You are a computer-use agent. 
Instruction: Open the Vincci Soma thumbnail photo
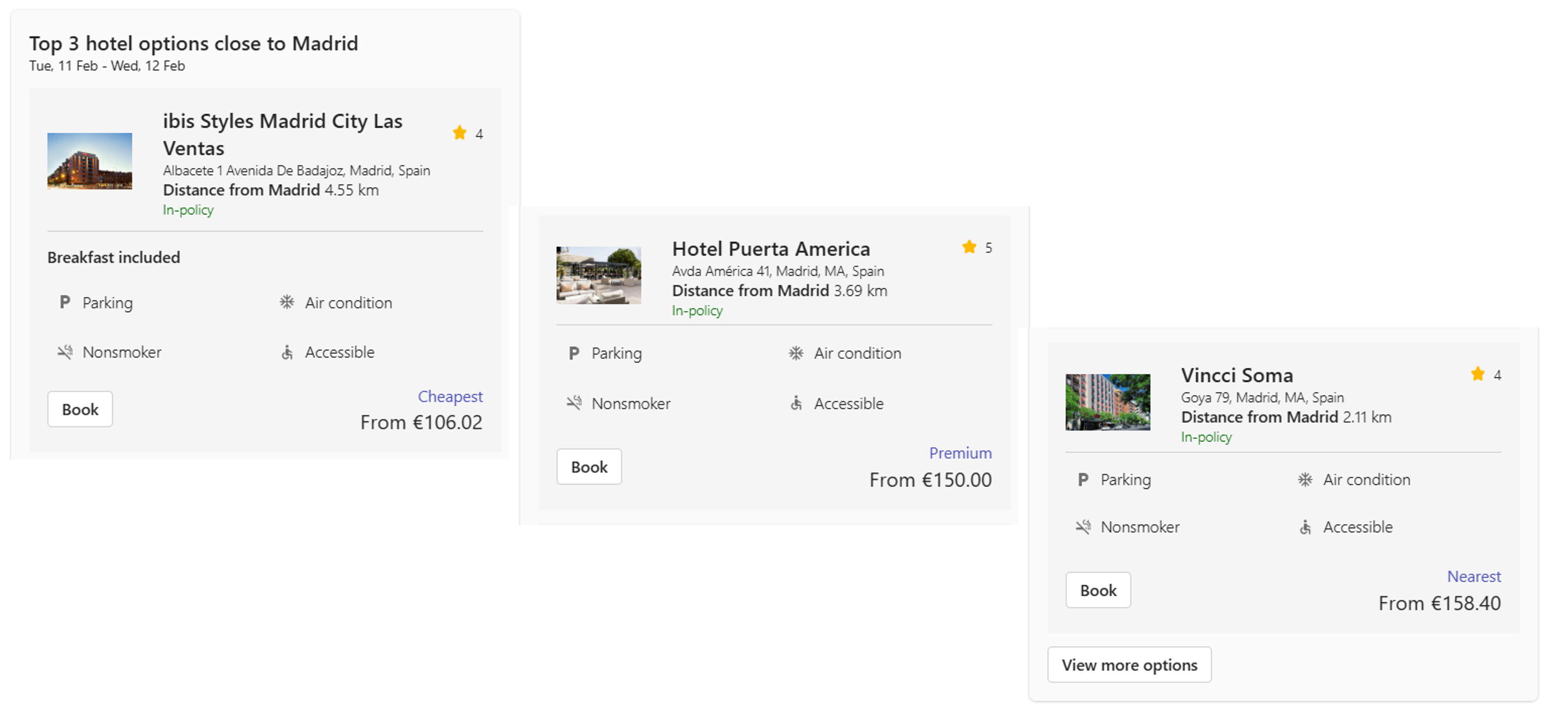tap(1107, 402)
